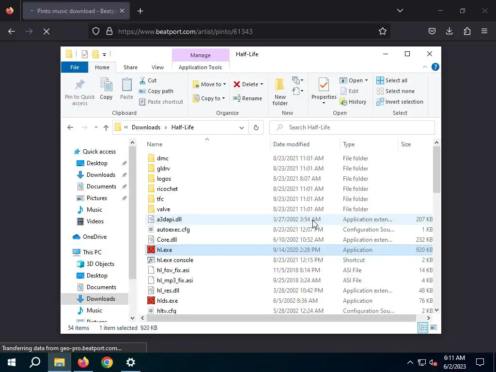Viewport: 496px width, 372px height.
Task: Select the valve folder
Action: 163,209
